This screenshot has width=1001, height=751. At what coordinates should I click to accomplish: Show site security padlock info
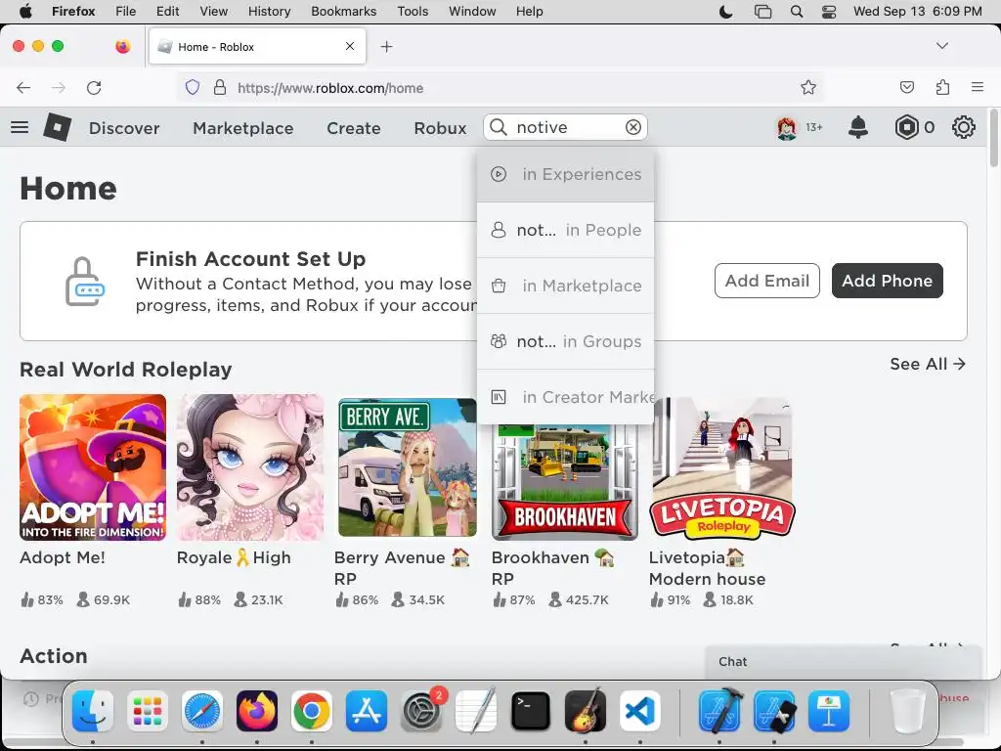click(220, 87)
